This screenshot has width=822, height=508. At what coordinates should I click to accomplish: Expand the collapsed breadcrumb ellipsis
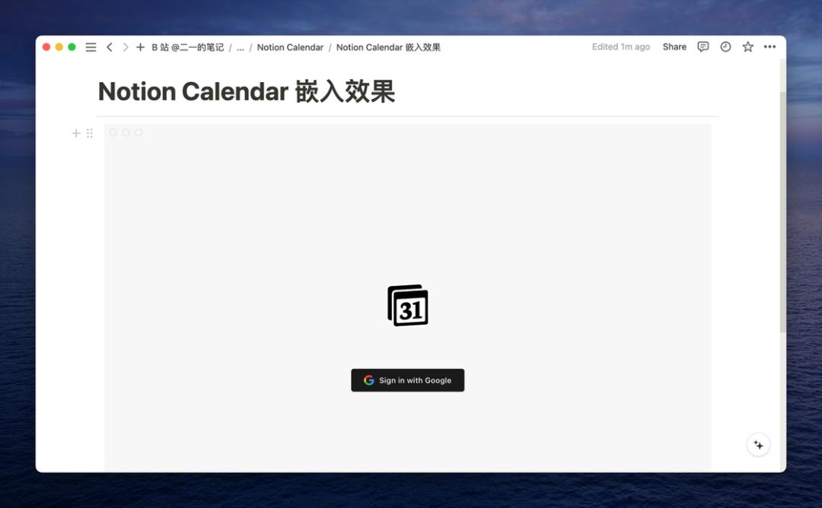pyautogui.click(x=240, y=48)
